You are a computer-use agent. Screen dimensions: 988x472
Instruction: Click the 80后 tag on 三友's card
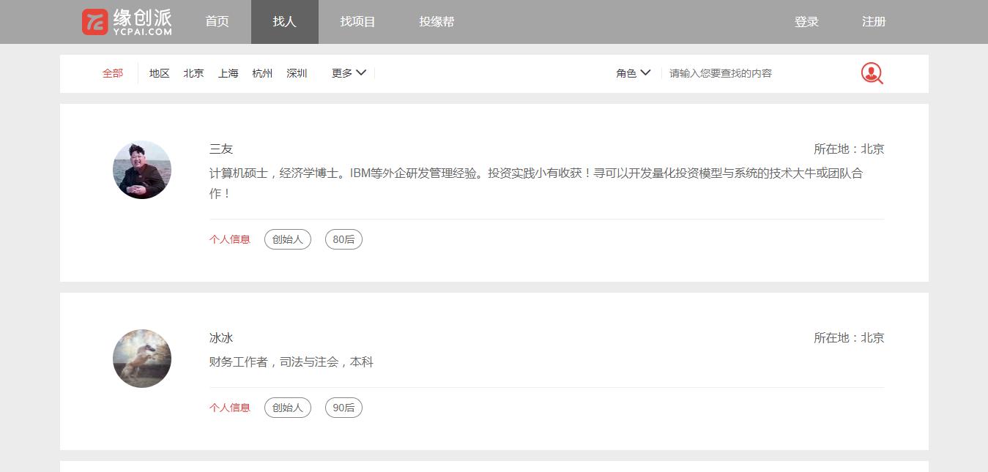pos(343,239)
